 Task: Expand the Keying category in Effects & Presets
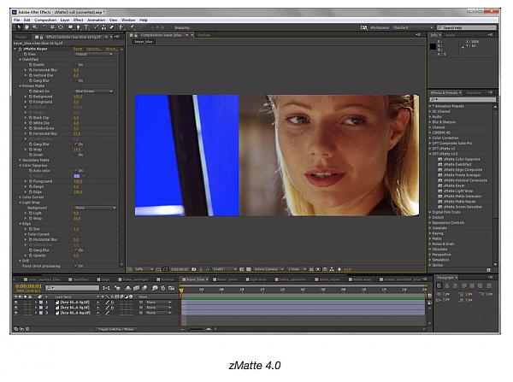click(430, 233)
